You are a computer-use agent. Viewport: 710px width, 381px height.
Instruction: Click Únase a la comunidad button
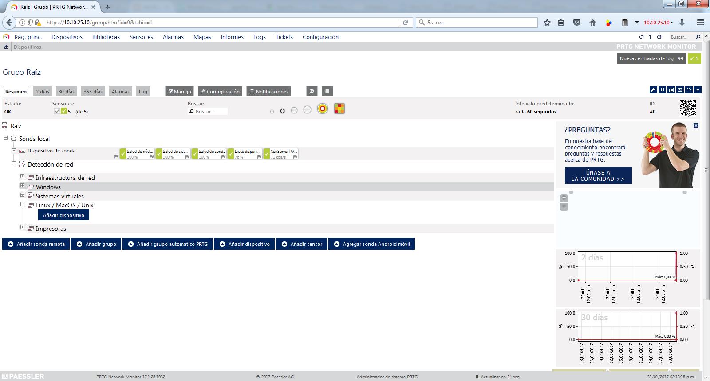coord(598,175)
